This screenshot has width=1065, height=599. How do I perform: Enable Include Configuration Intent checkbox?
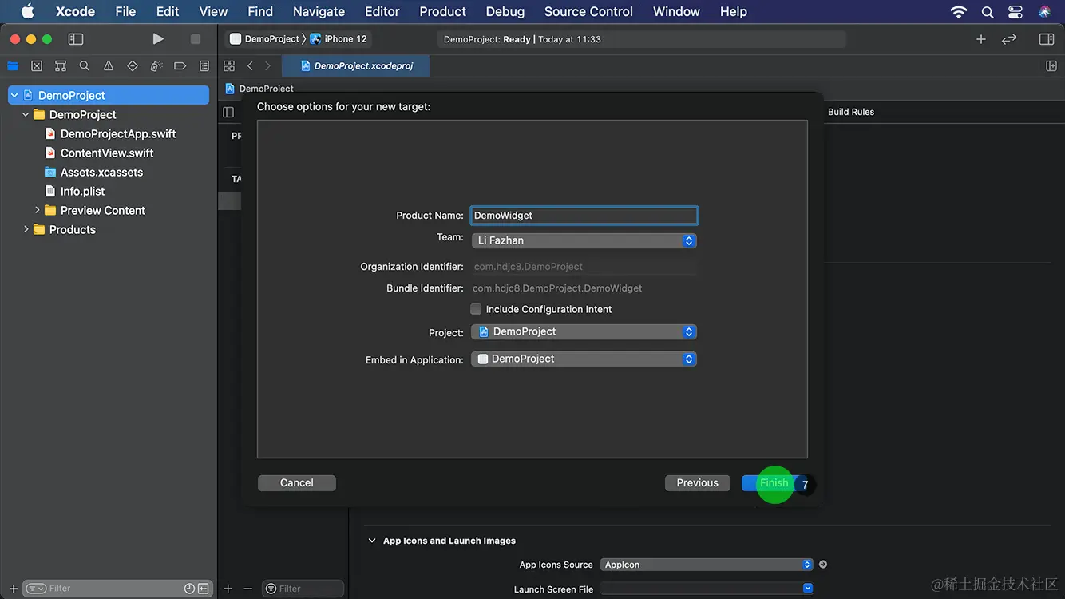click(x=476, y=309)
